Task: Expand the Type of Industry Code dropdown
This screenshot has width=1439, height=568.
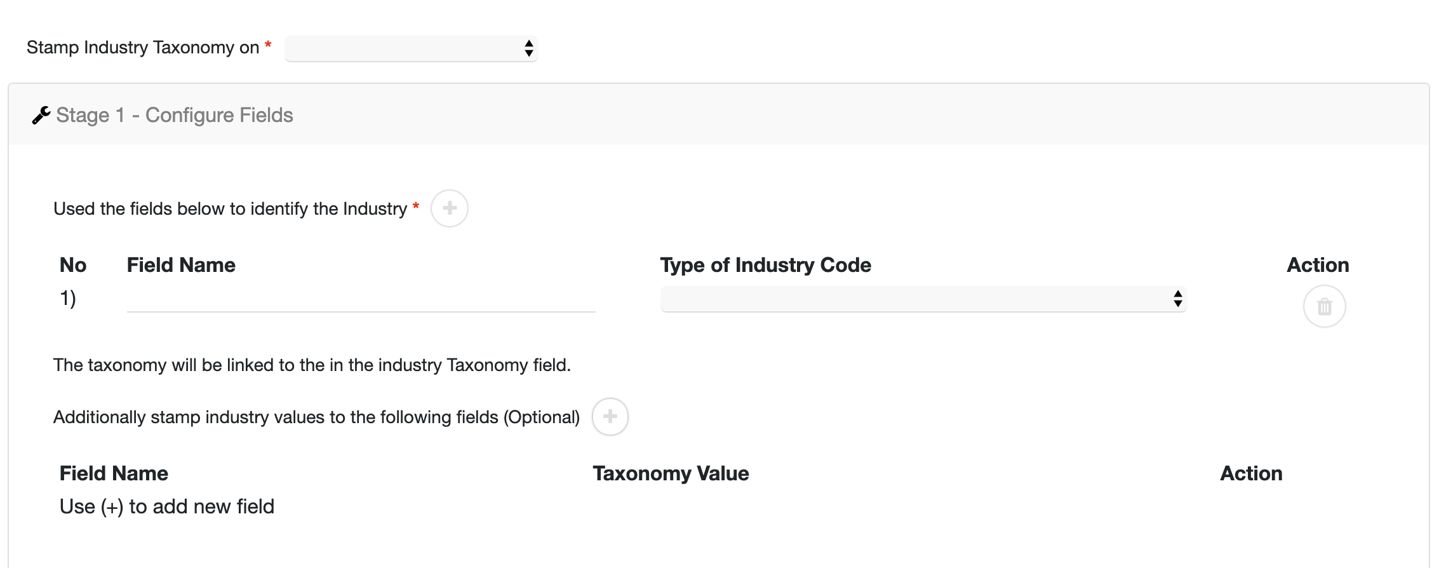Action: coord(923,299)
